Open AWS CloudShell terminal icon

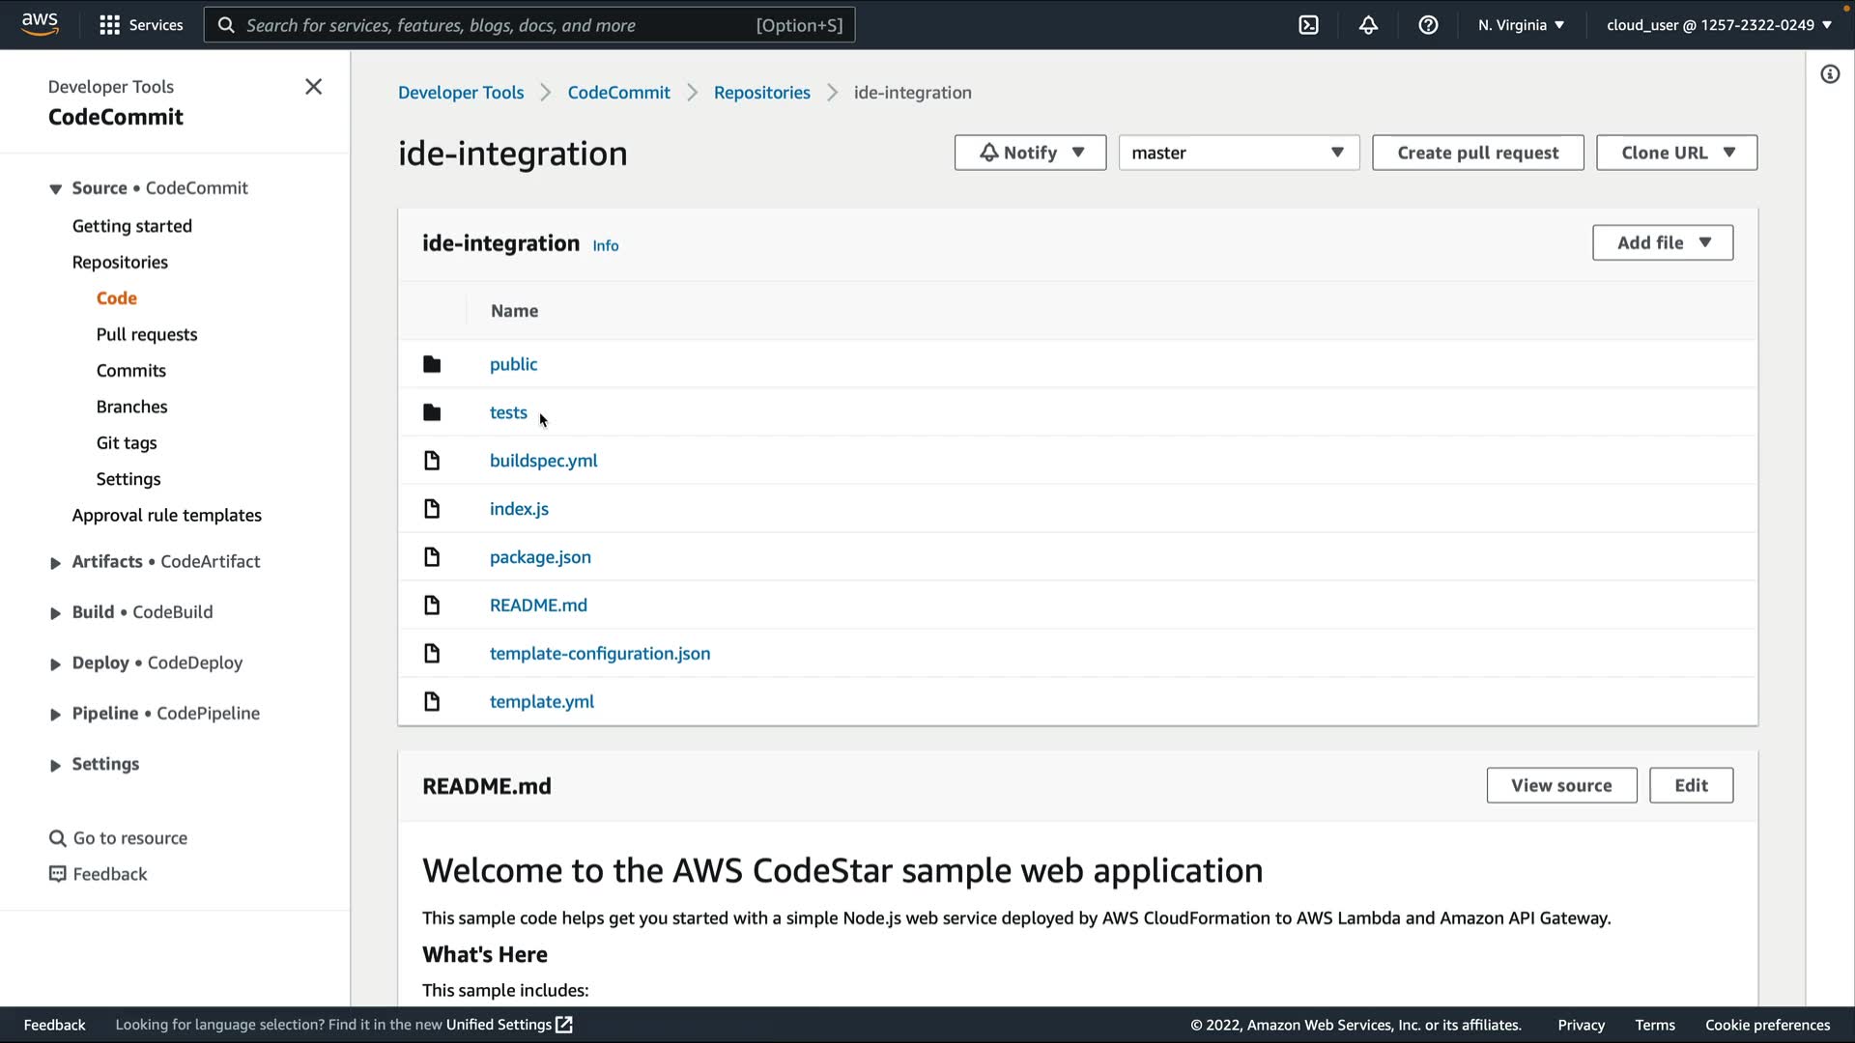(x=1308, y=25)
